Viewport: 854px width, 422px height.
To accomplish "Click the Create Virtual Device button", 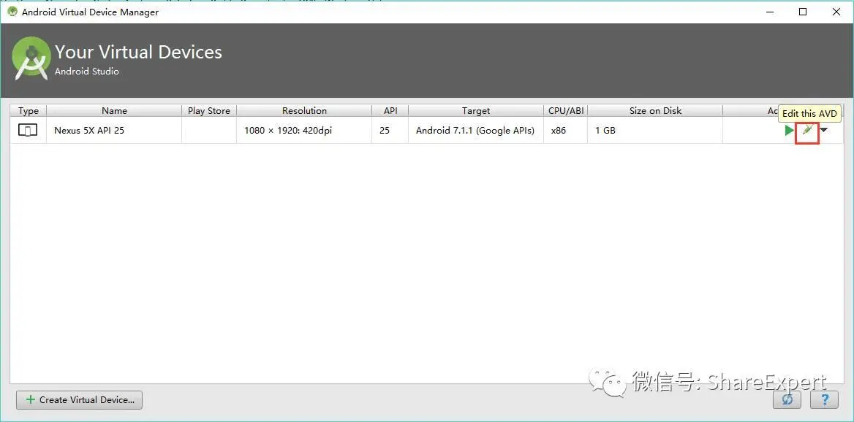I will (80, 399).
